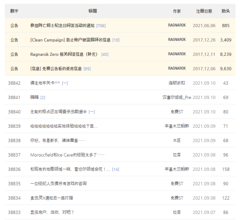Click the 注册日期 column header
The height and width of the screenshot is (220, 240).
pyautogui.click(x=204, y=11)
